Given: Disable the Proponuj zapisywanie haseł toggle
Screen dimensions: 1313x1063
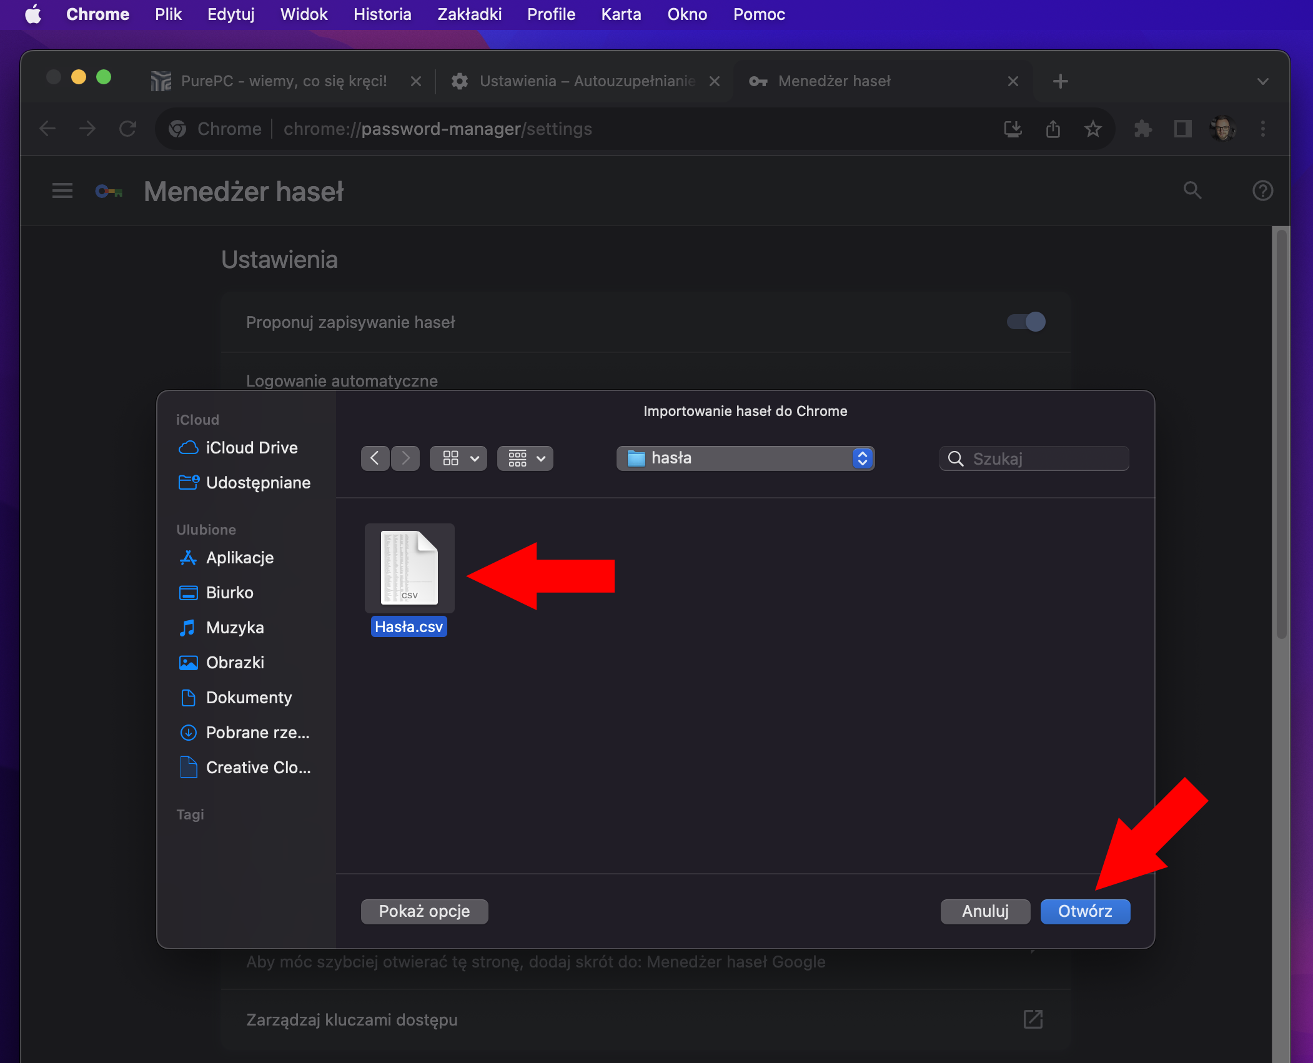Looking at the screenshot, I should point(1024,322).
